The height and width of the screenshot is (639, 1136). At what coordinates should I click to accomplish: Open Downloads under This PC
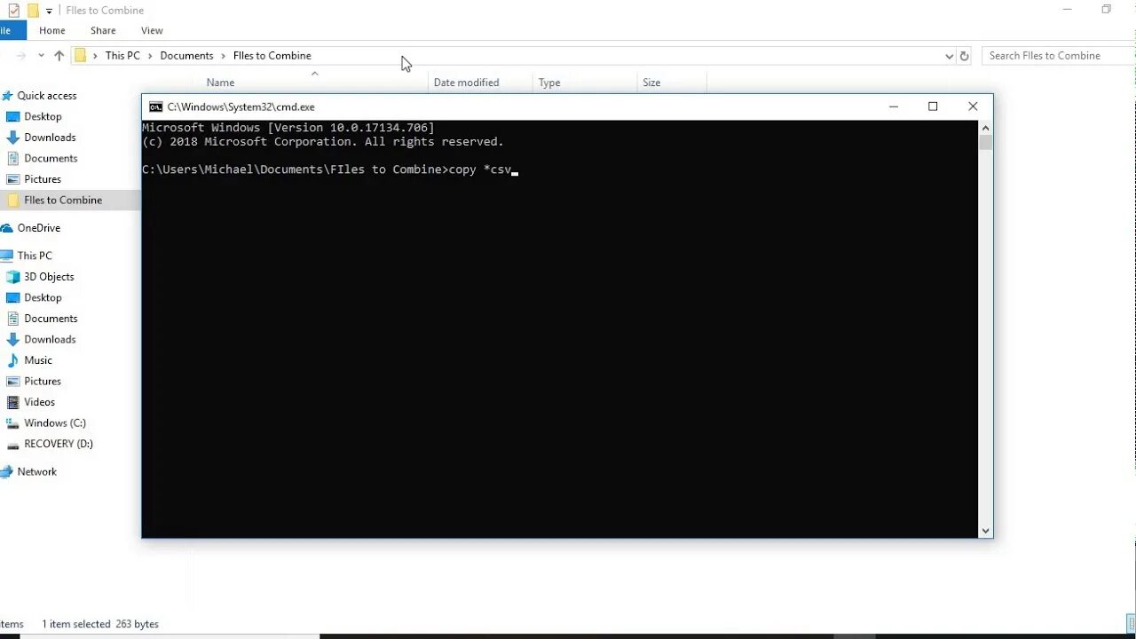pos(50,339)
